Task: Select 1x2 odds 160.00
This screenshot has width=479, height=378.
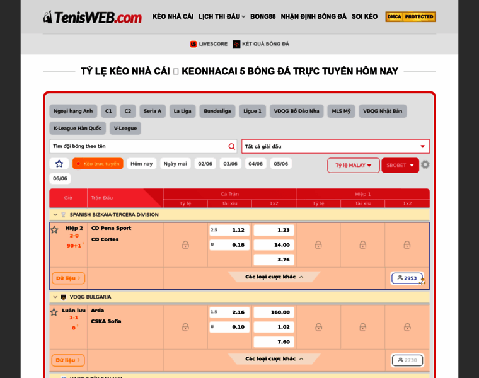Action: point(274,312)
